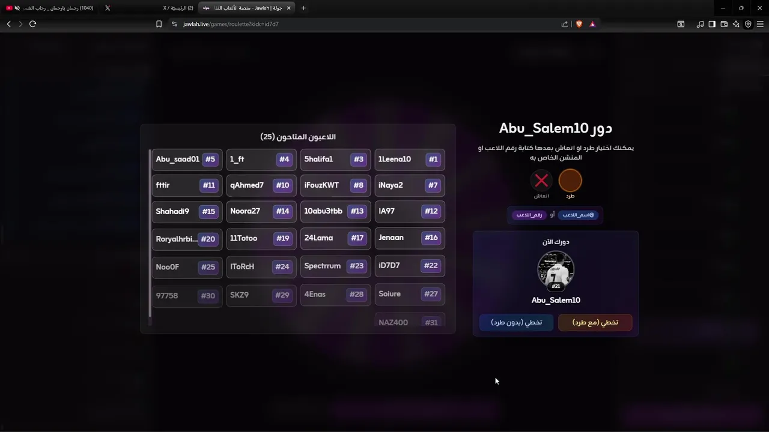The width and height of the screenshot is (769, 432).
Task: Open a new browser tab
Action: pos(303,8)
